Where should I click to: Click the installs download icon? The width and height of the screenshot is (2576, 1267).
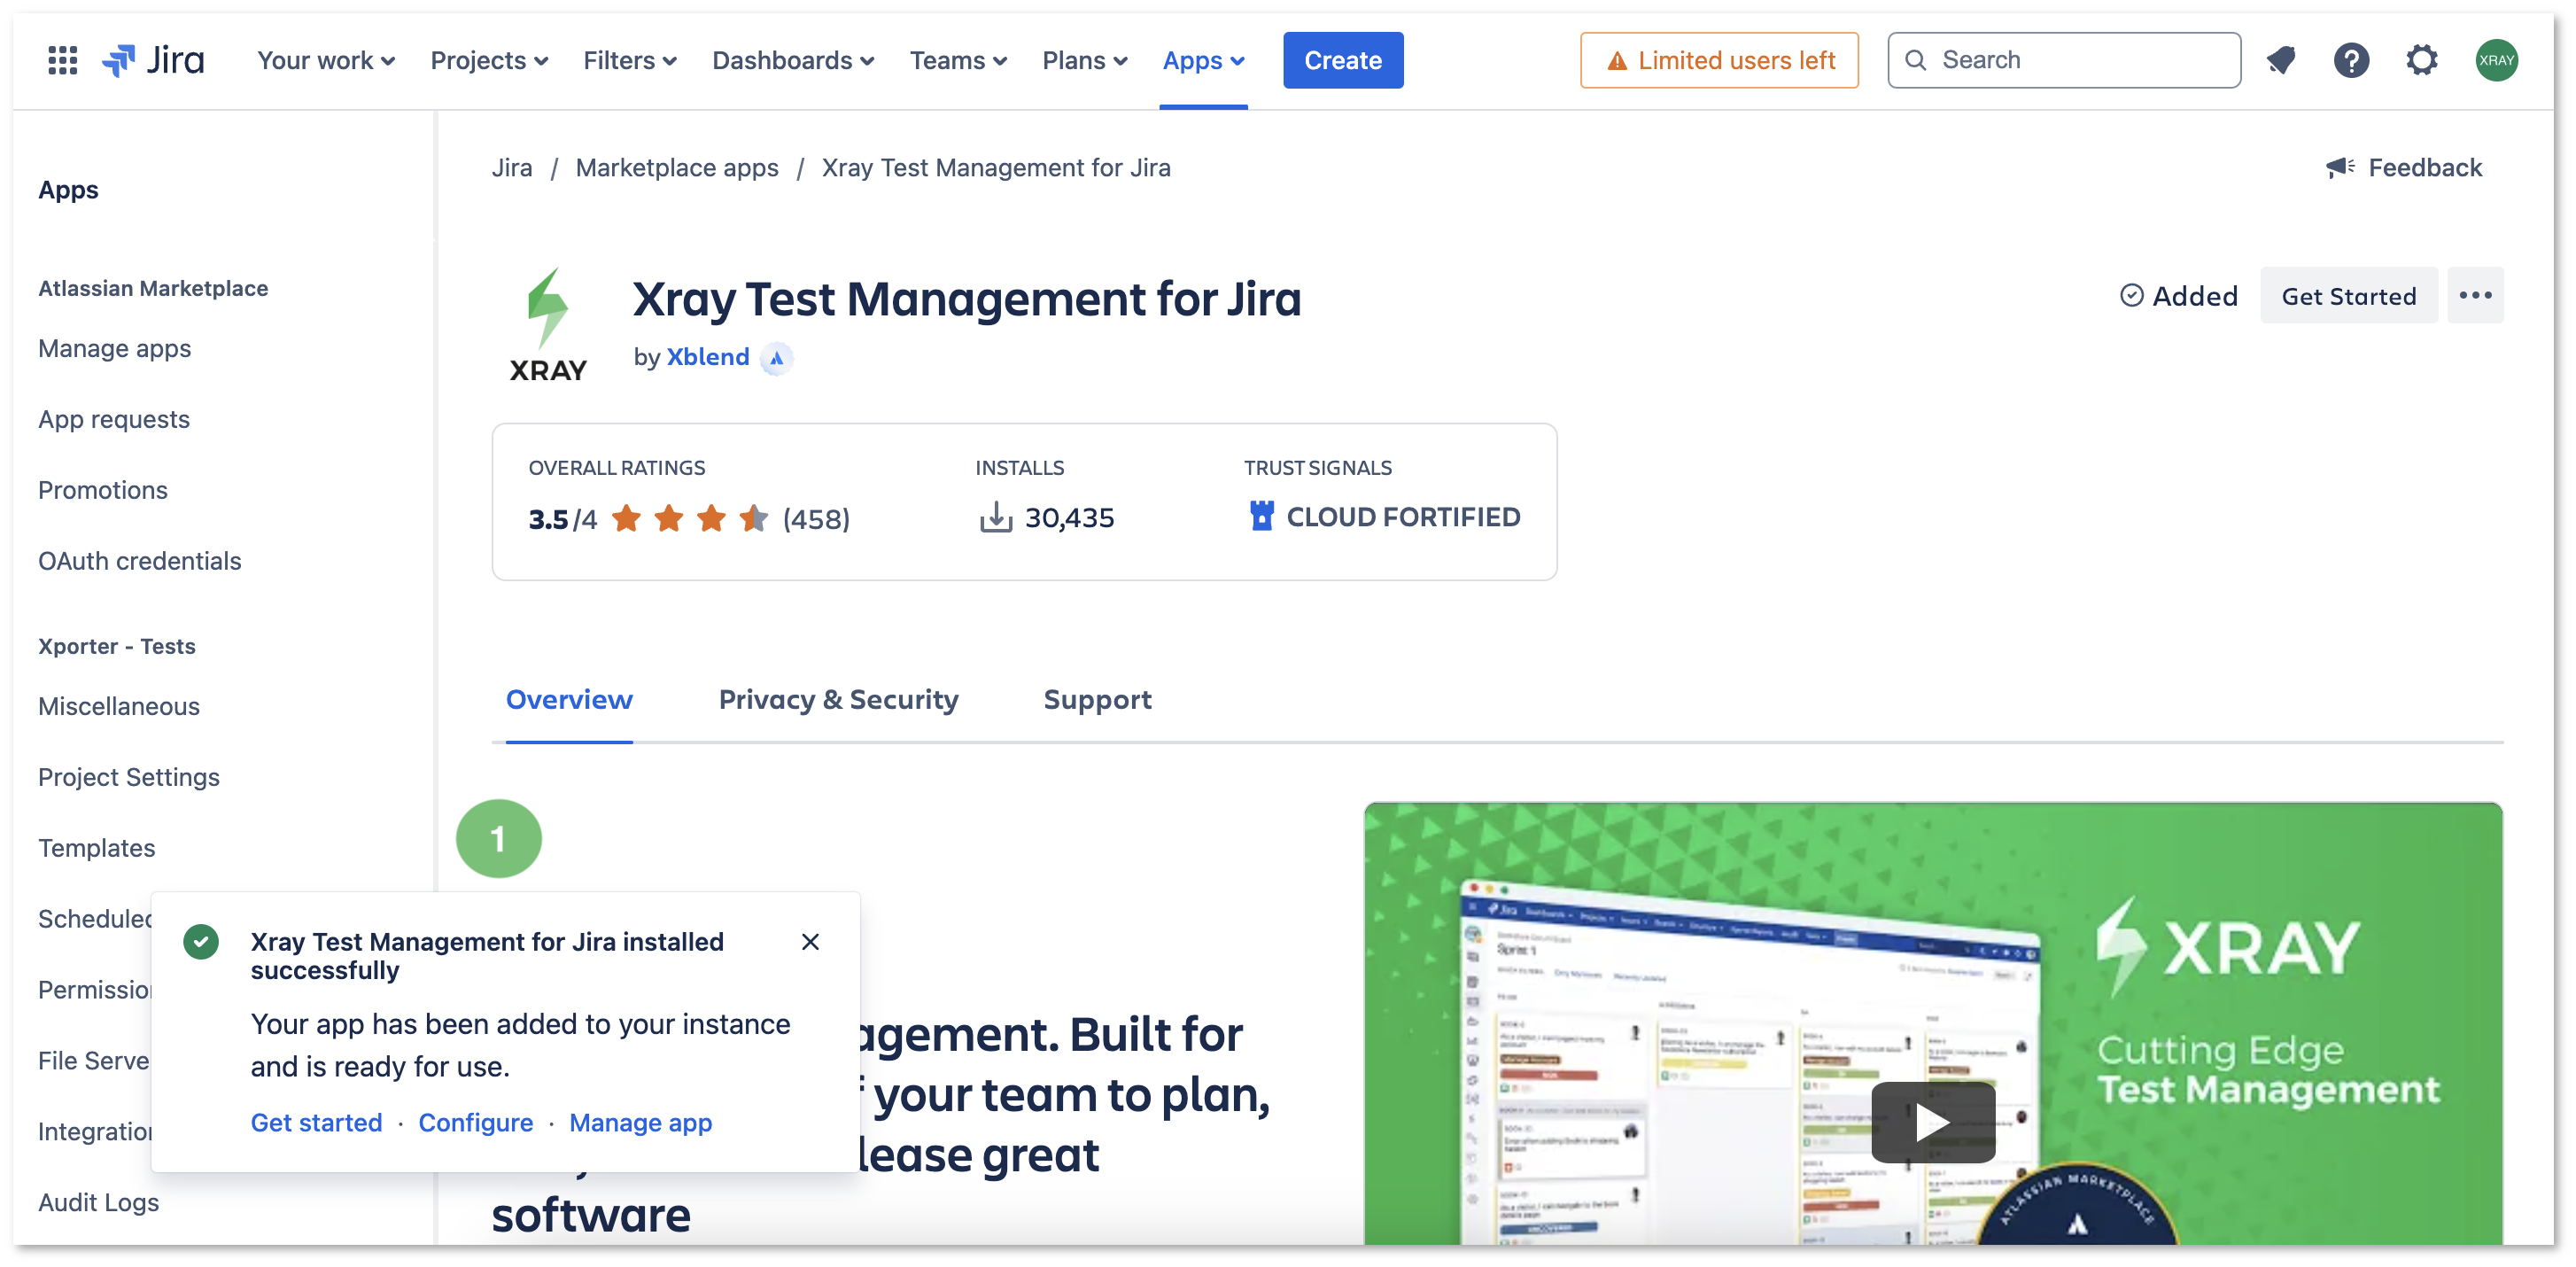pos(995,517)
